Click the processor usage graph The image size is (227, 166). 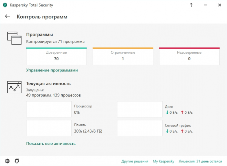pyautogui.click(x=49, y=109)
